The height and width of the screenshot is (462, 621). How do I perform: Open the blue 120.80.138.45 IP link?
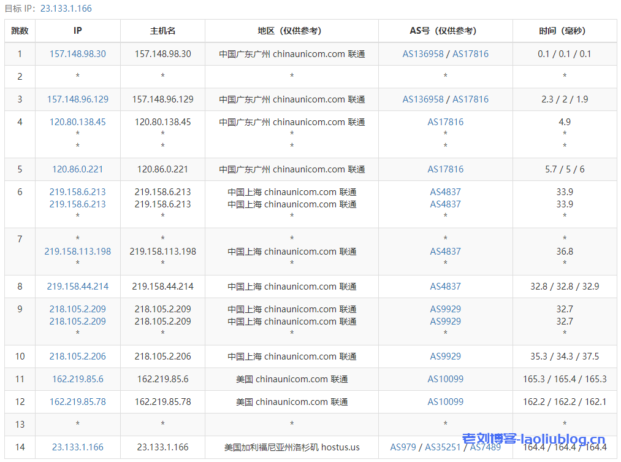coord(78,122)
